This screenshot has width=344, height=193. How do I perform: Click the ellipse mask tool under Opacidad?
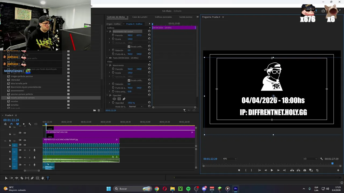click(114, 99)
